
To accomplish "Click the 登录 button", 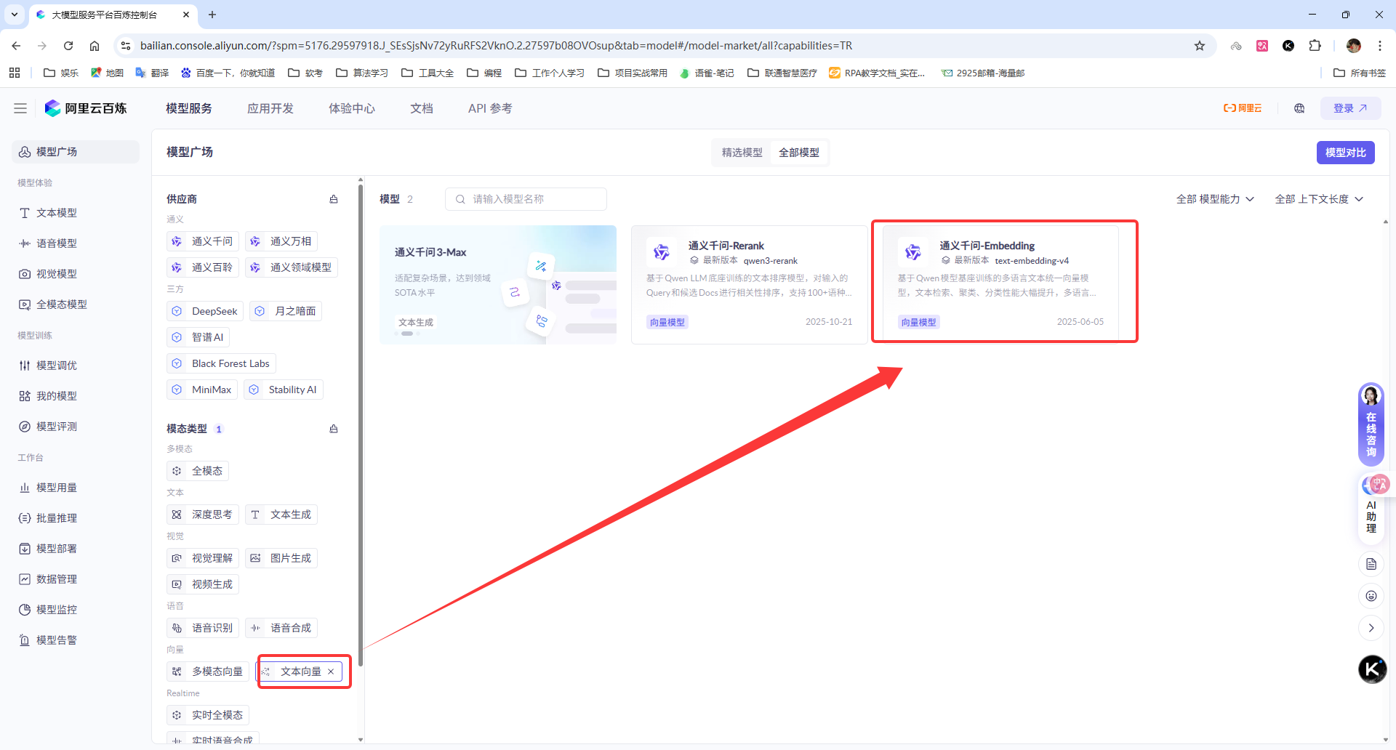I will [x=1350, y=108].
